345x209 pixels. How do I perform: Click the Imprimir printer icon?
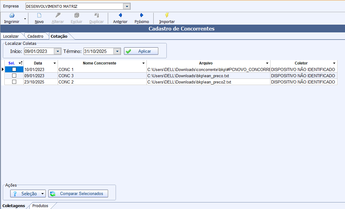coord(12,15)
